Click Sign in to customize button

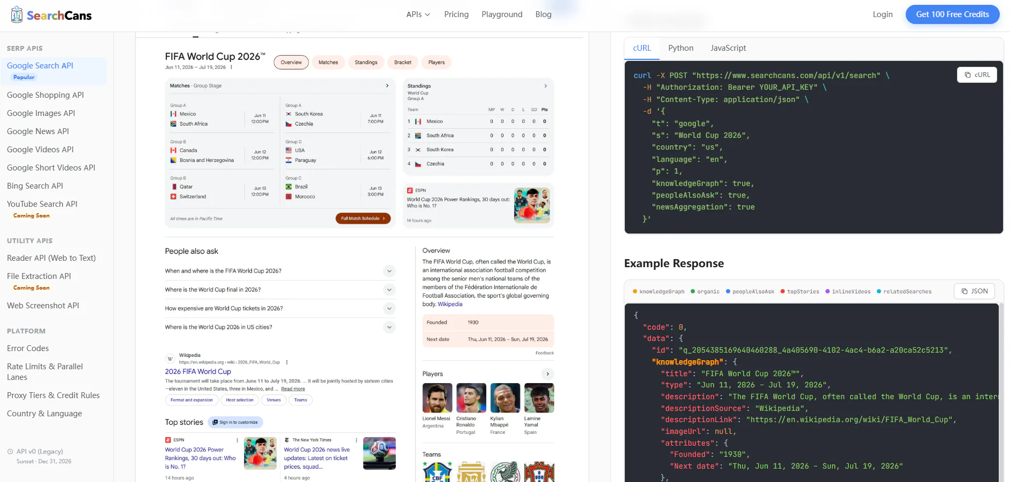click(x=235, y=422)
